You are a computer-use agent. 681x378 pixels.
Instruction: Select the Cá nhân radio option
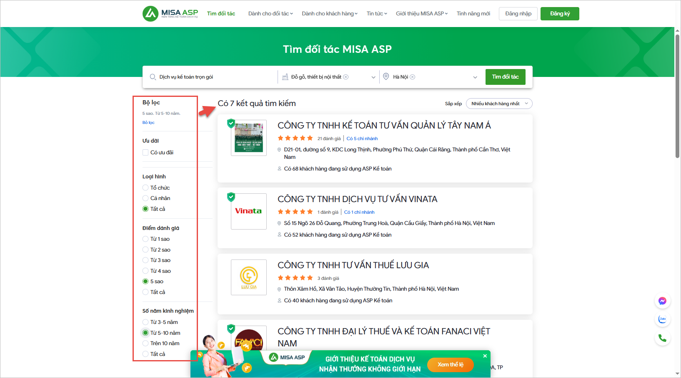(145, 198)
